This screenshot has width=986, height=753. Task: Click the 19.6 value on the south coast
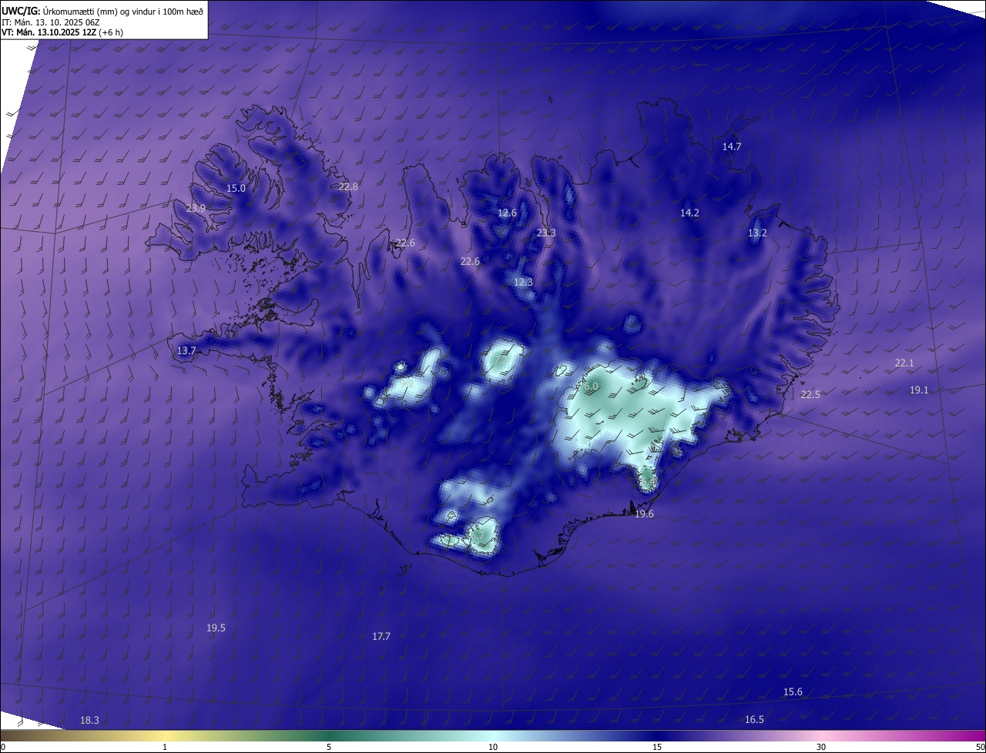point(644,514)
